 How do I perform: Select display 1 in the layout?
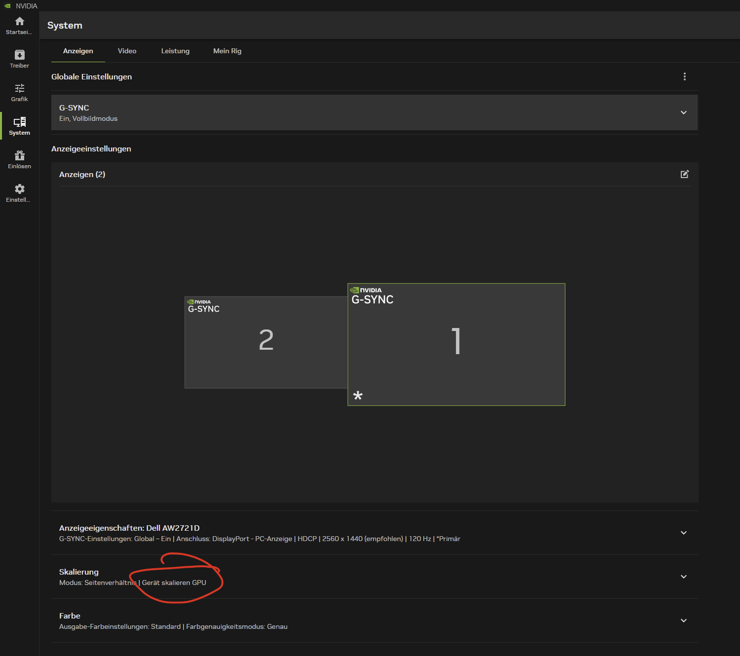[456, 344]
